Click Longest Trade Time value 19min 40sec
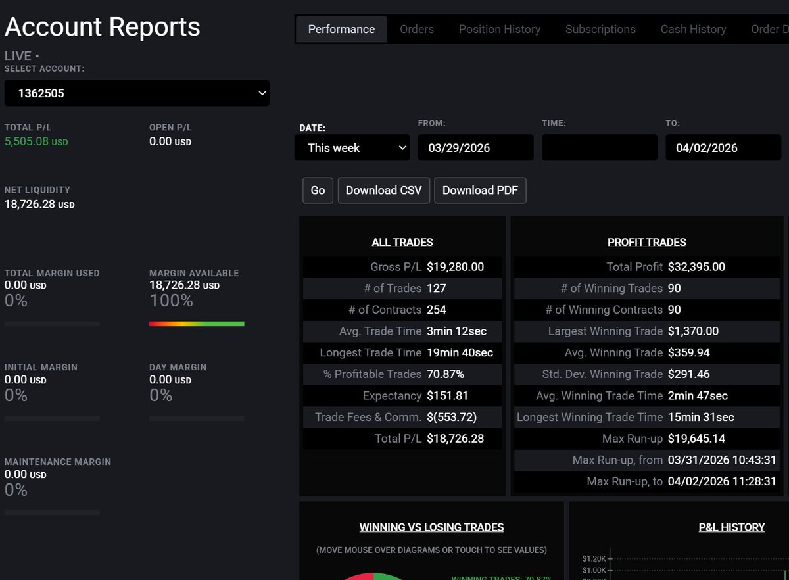Screen dimensions: 789x580 pyautogui.click(x=460, y=352)
